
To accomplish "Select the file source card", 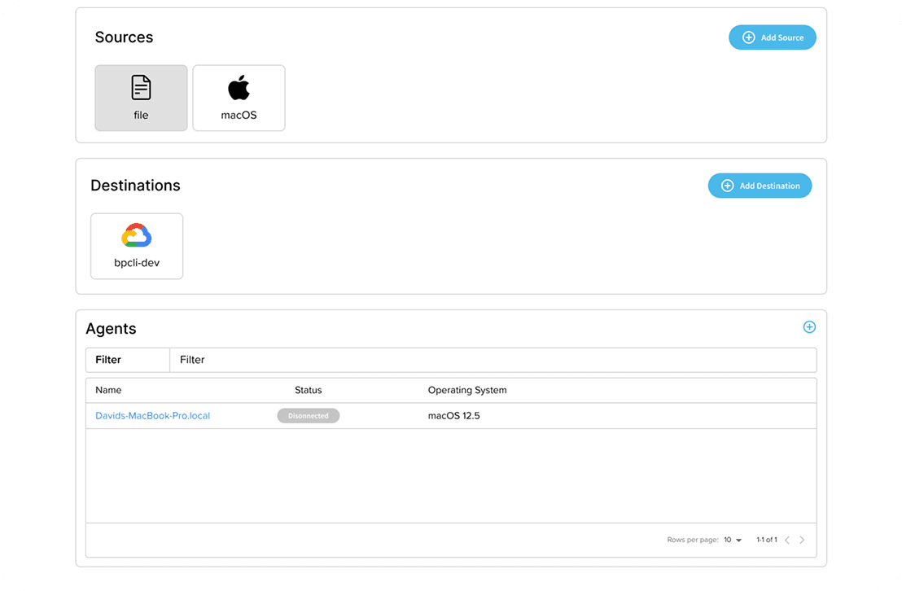I will (141, 98).
